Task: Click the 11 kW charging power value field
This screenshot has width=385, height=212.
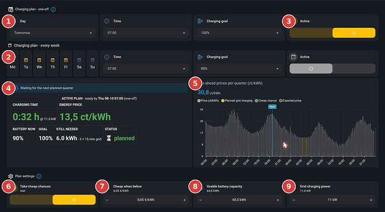Action: click(333, 200)
